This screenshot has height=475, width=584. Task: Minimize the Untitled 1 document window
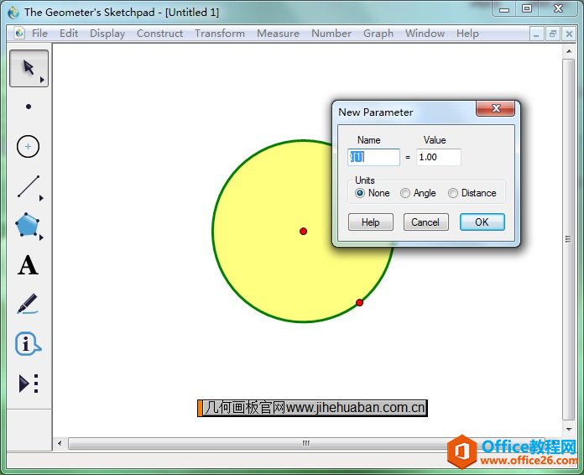(x=536, y=34)
